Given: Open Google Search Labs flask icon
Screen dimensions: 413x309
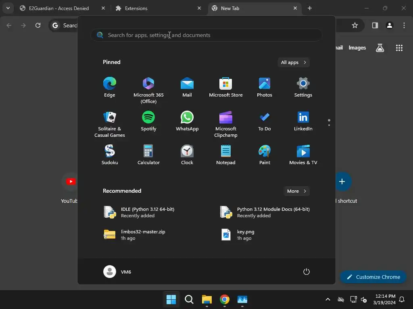Looking at the screenshot, I should 380,48.
